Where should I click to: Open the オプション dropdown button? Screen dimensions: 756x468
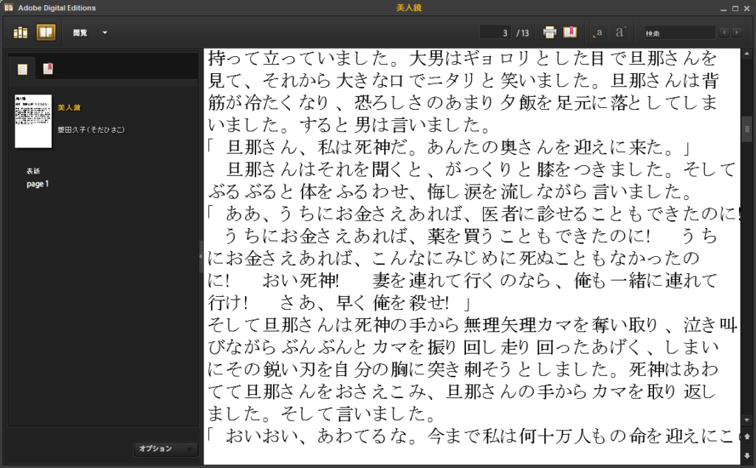point(166,449)
